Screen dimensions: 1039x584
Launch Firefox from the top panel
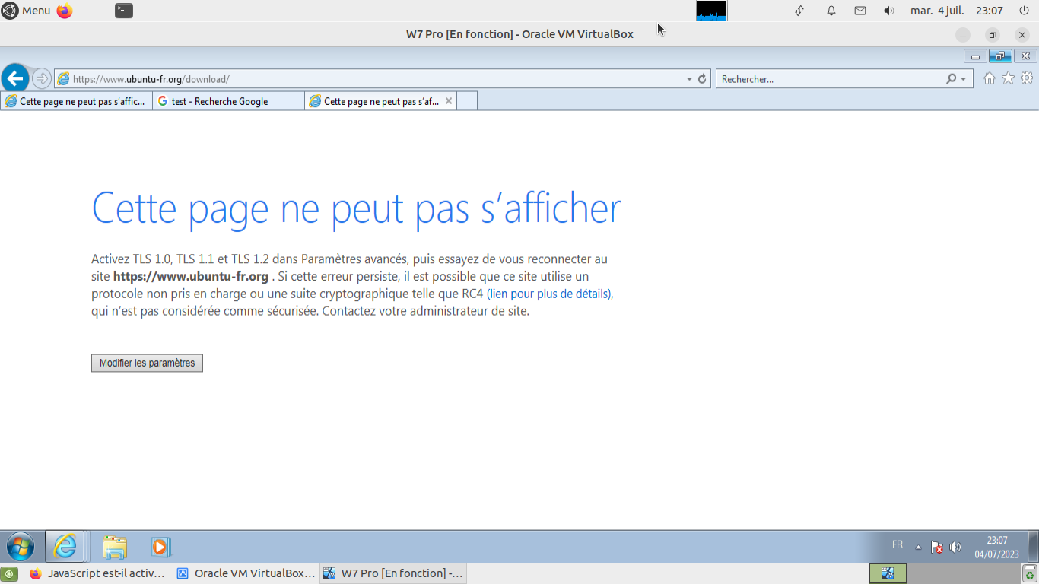pyautogui.click(x=65, y=11)
